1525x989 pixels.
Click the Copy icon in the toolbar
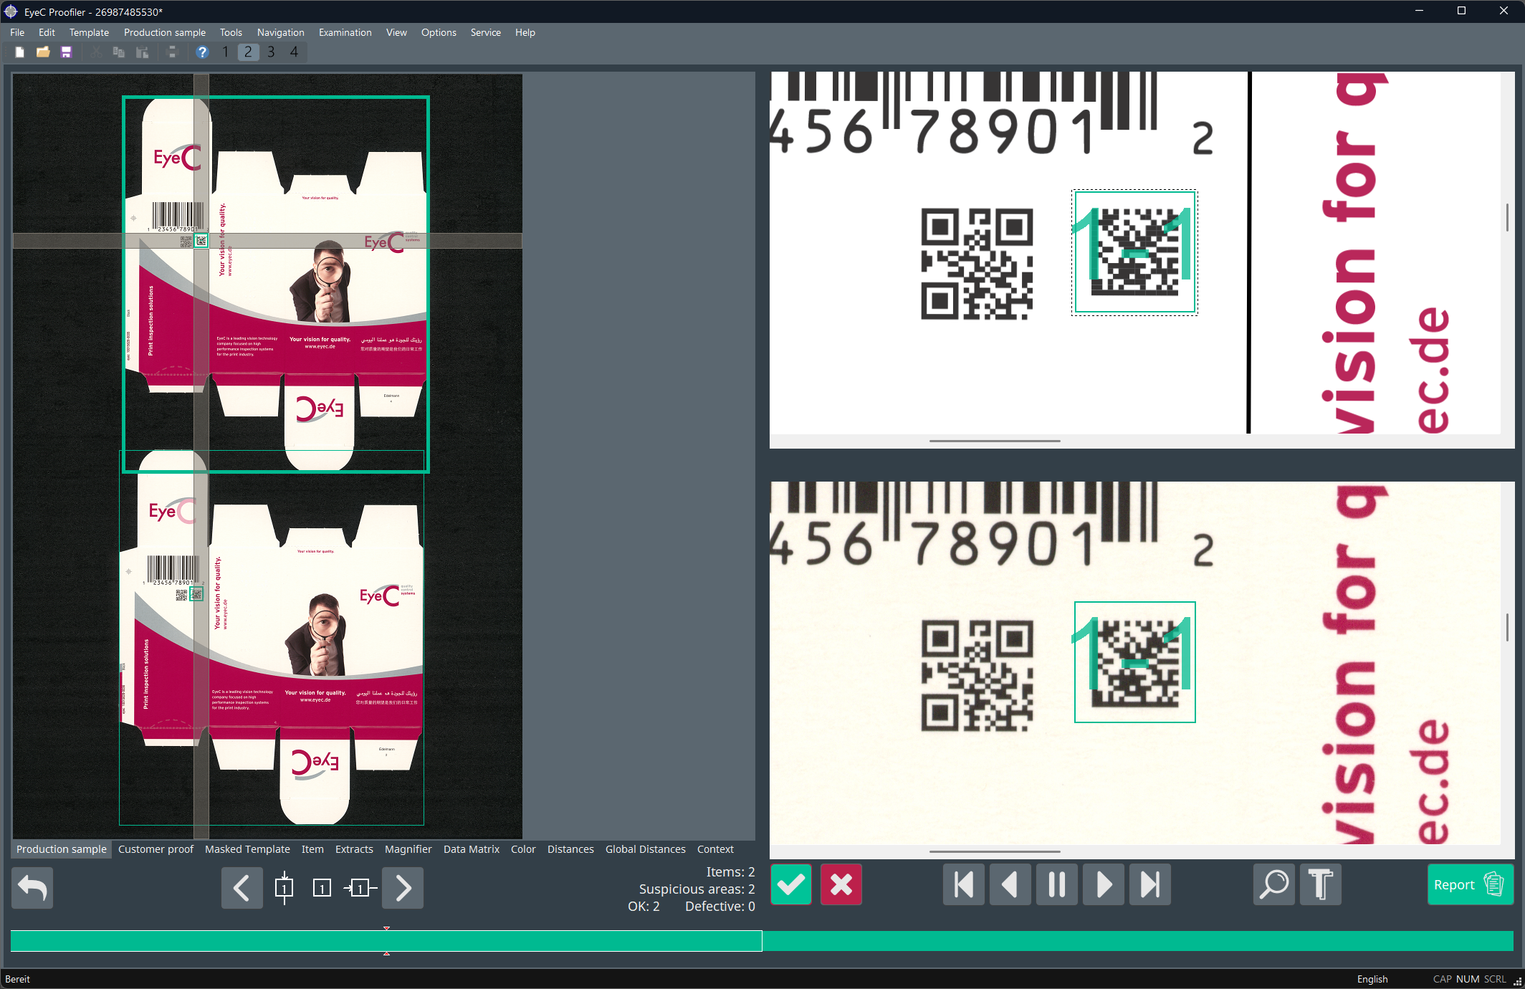(119, 52)
